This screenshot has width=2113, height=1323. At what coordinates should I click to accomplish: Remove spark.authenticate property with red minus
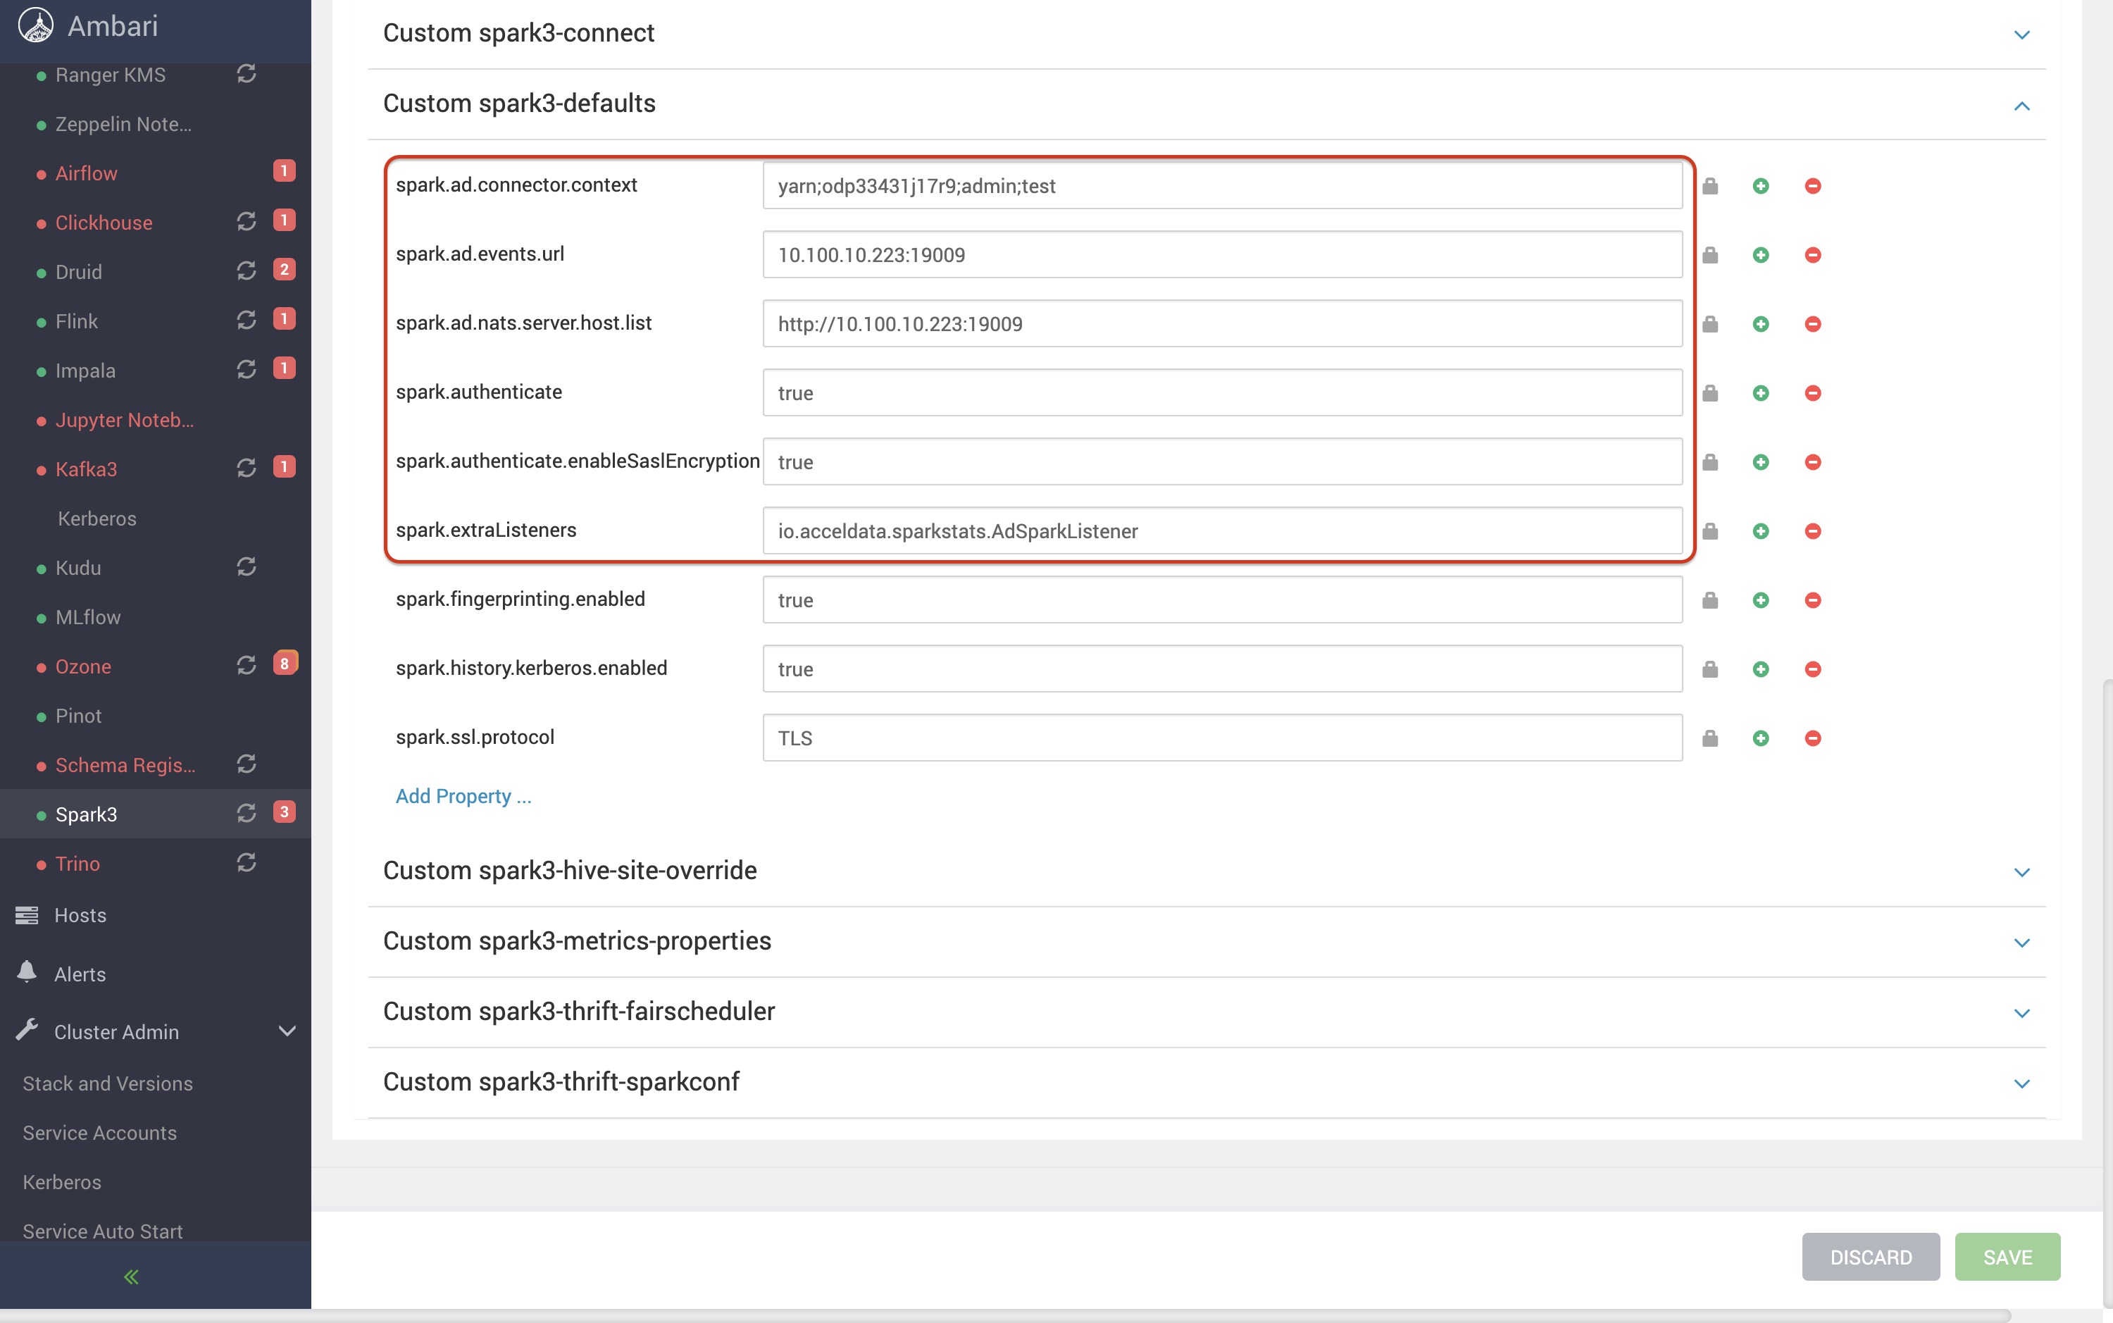(x=1813, y=393)
